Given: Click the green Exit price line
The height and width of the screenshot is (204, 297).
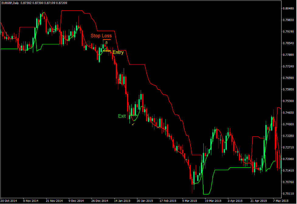Looking at the screenshot, I should point(133,115).
